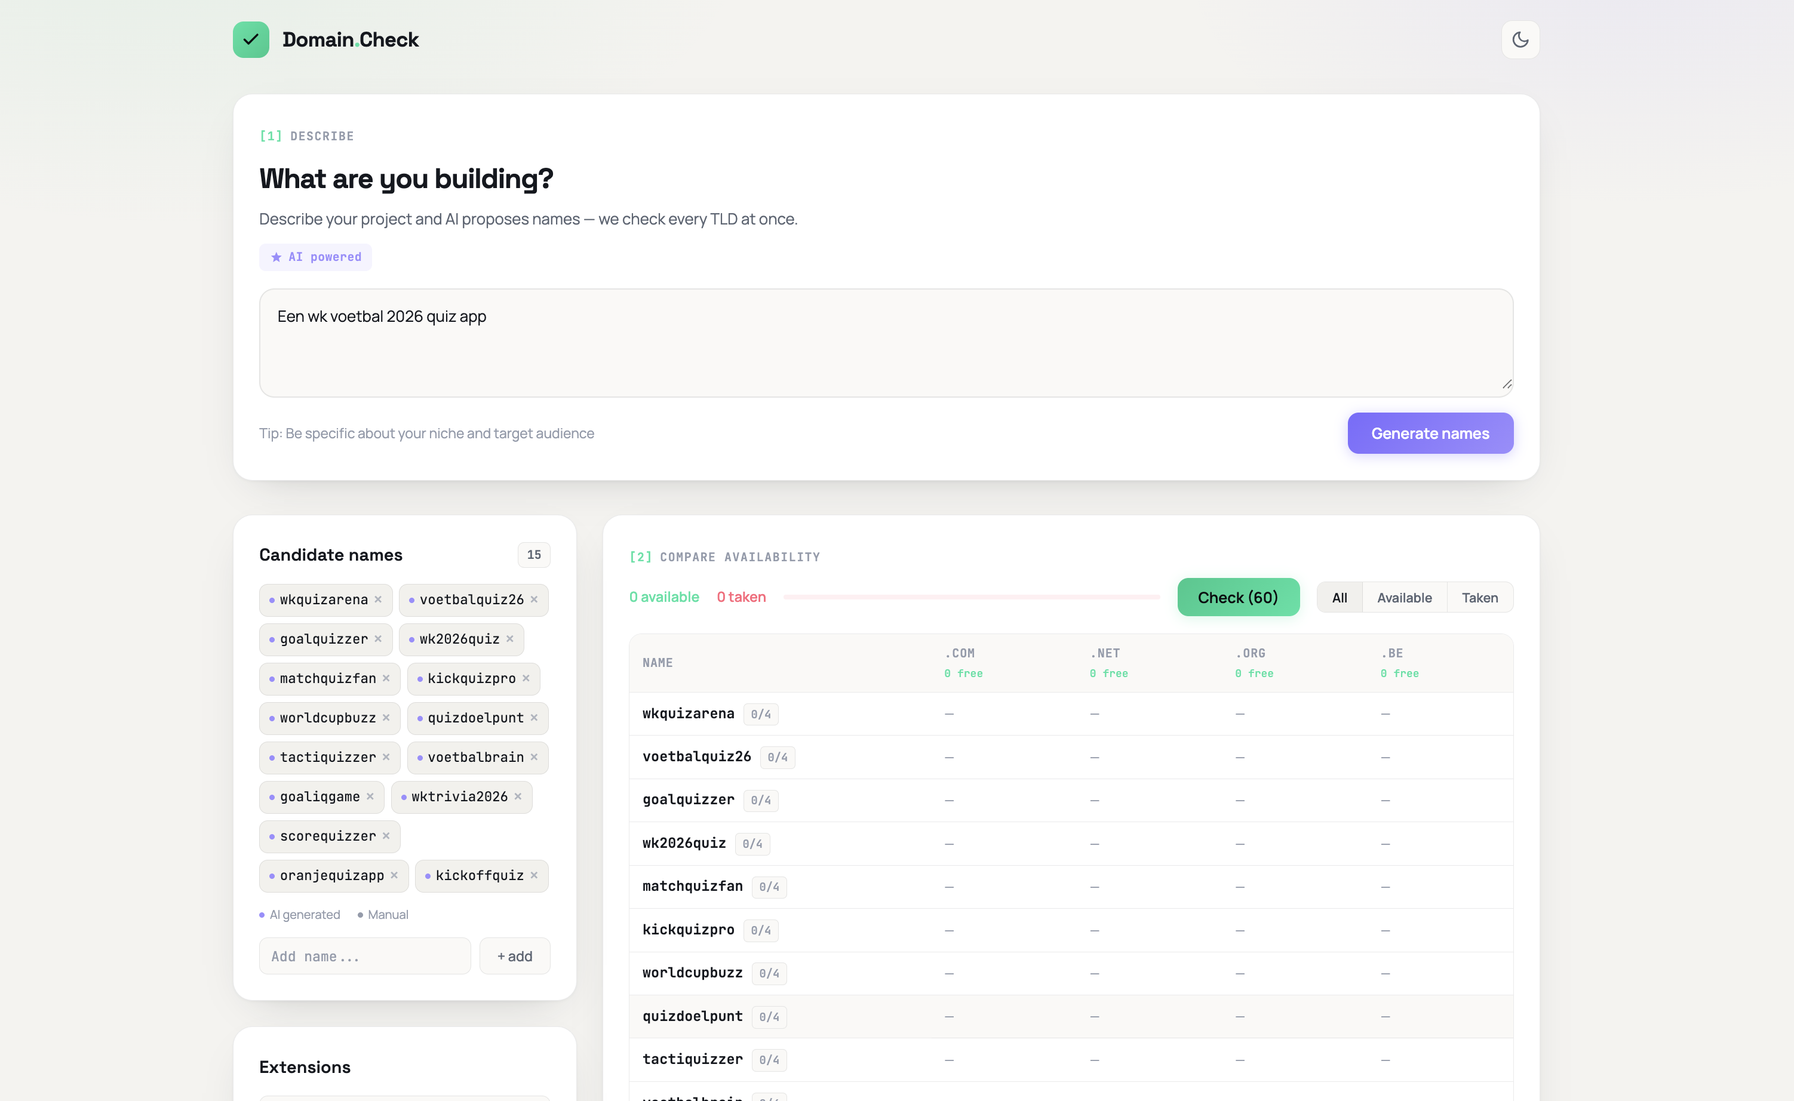Click the Candidate names heading
Screen dimensions: 1794x1101
tap(331, 555)
